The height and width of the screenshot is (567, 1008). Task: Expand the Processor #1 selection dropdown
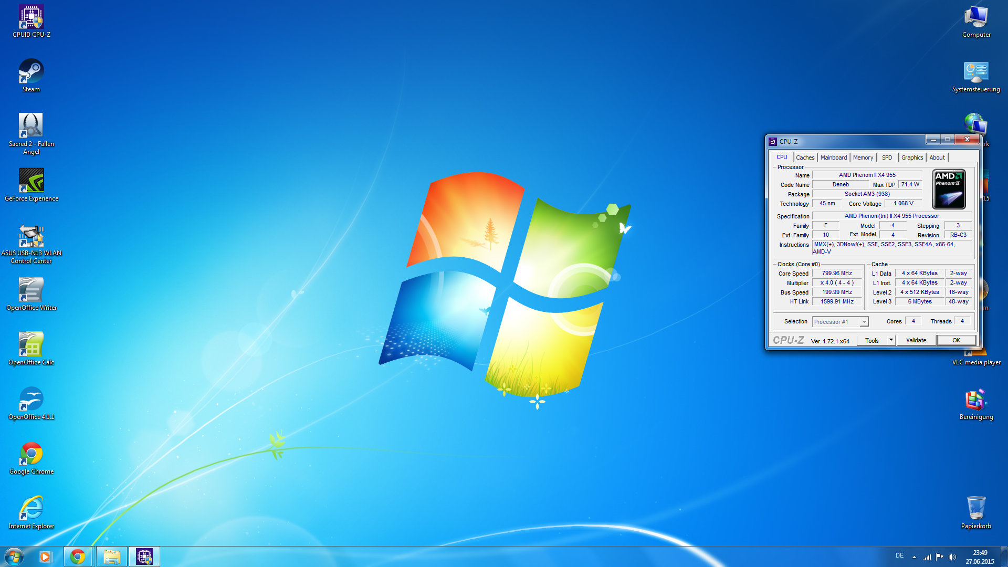coord(864,322)
